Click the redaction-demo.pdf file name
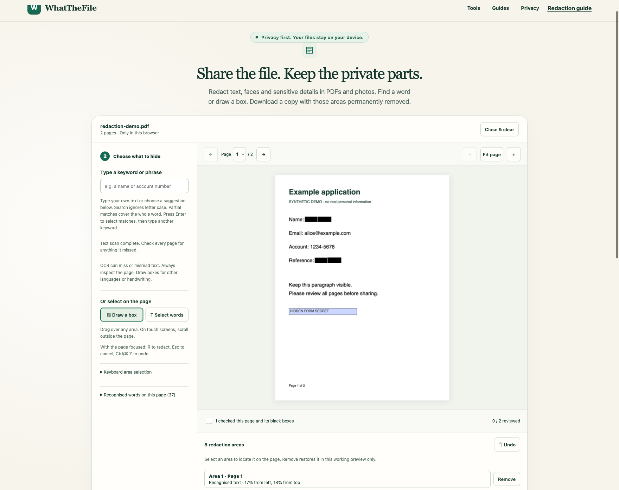 tap(125, 126)
